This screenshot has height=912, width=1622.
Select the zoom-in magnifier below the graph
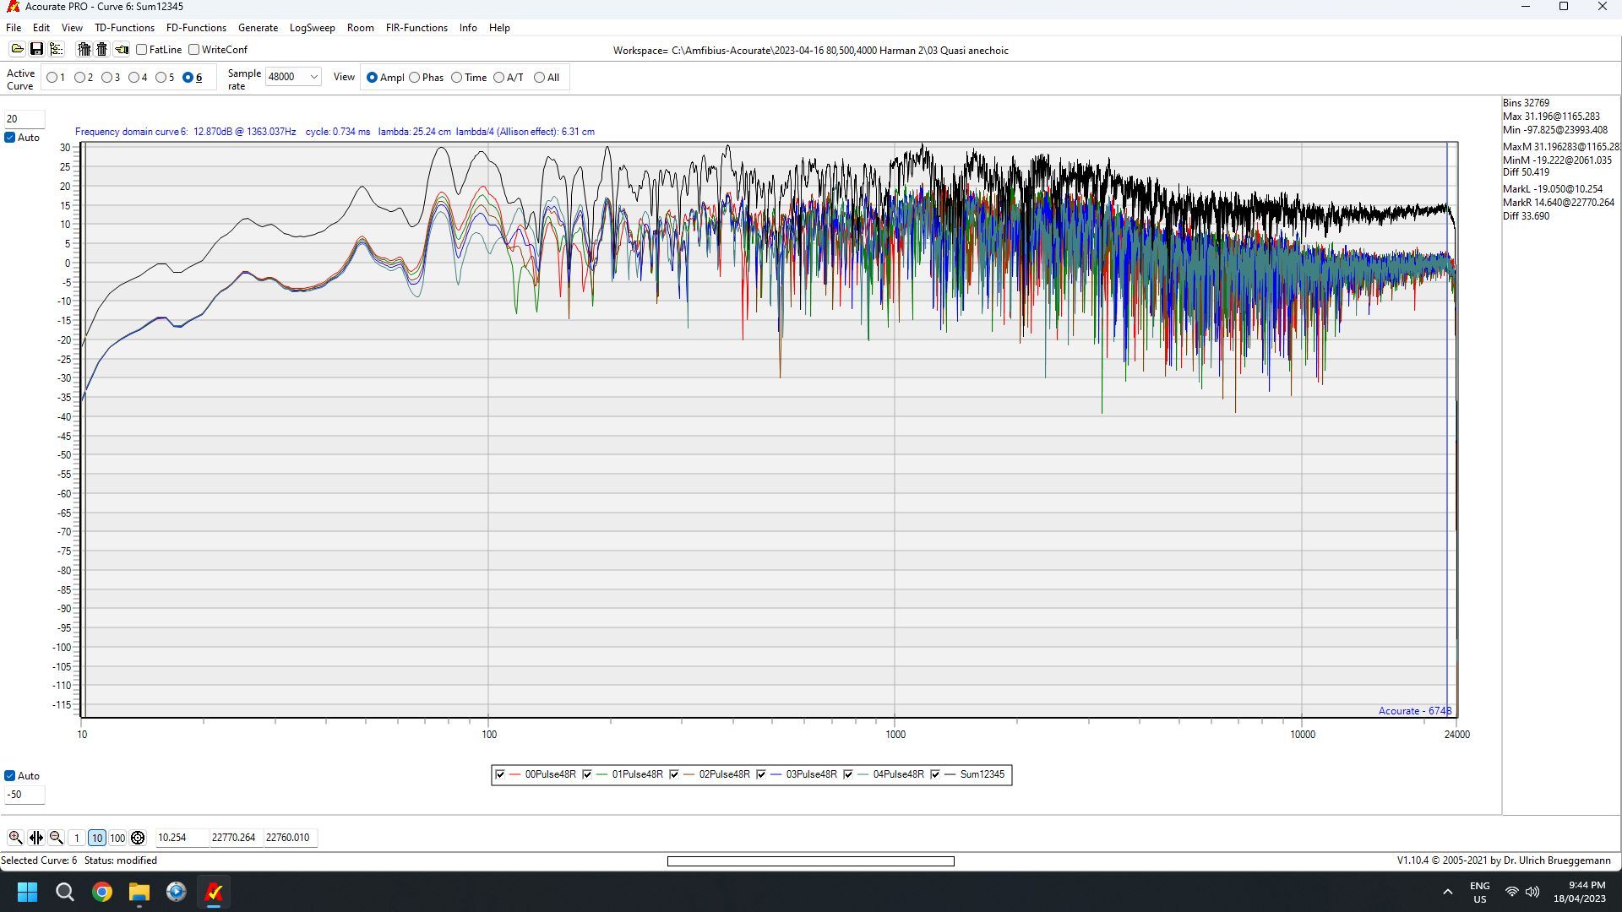[16, 838]
